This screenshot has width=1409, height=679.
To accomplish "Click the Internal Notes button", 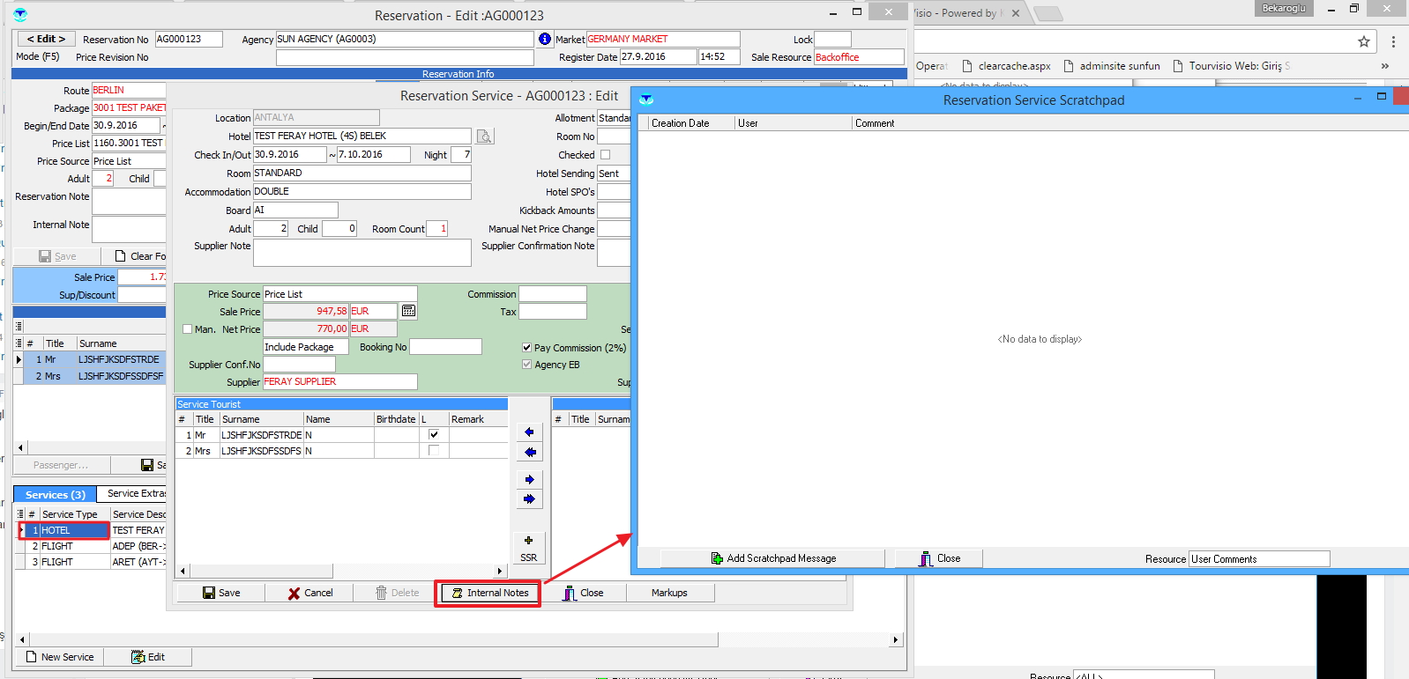I will tap(488, 594).
